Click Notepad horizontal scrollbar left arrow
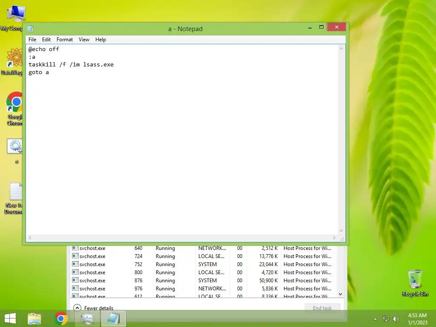436x327 pixels. 30,238
